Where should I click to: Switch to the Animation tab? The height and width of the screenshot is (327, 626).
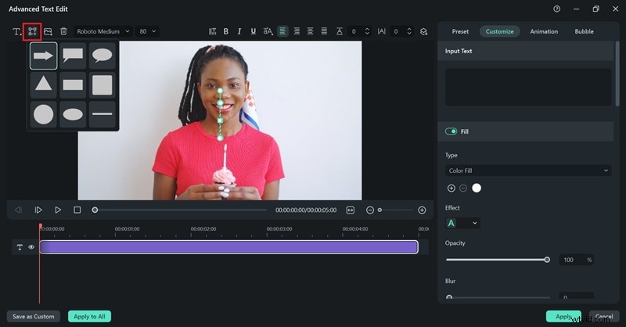click(544, 31)
